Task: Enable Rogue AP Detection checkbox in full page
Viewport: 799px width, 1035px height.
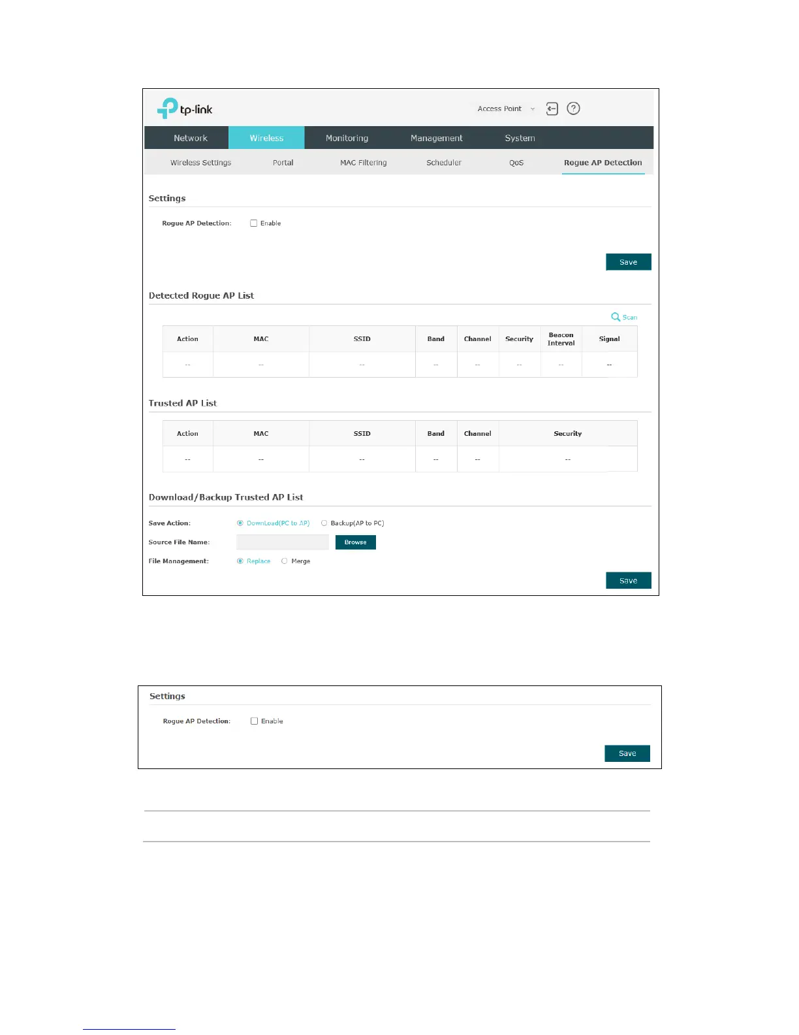Action: (x=254, y=223)
